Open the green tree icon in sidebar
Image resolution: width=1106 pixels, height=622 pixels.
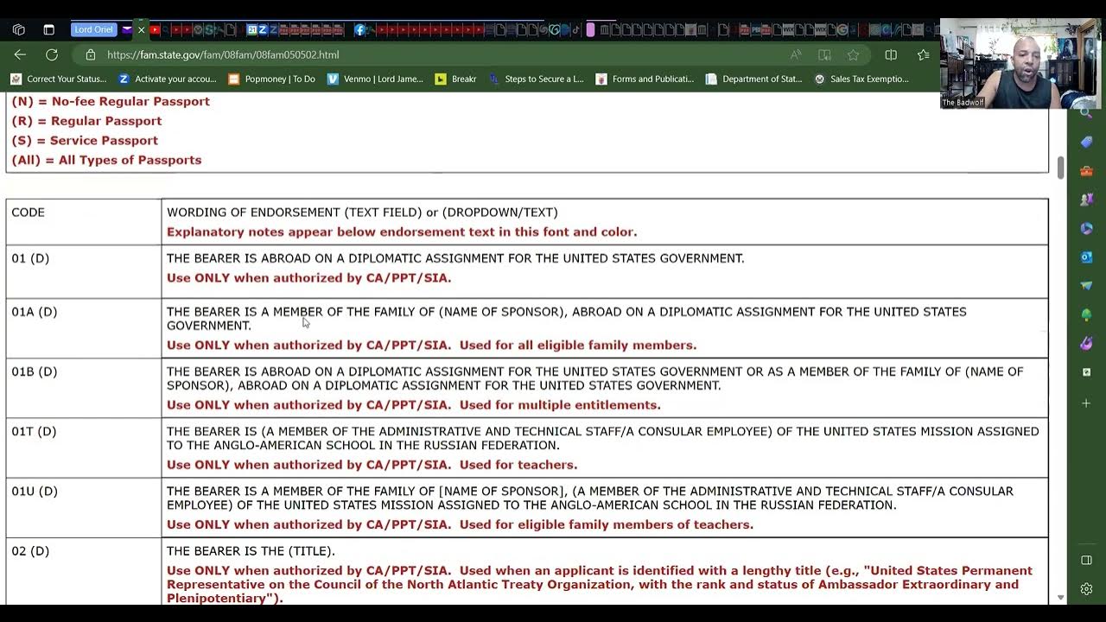pos(1086,314)
